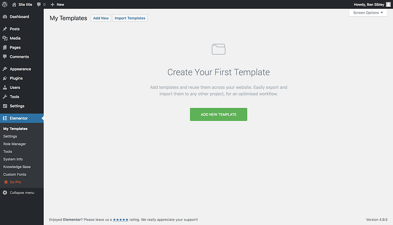393x225 pixels.
Task: Expand the Screen Options dropdown
Action: pos(368,13)
